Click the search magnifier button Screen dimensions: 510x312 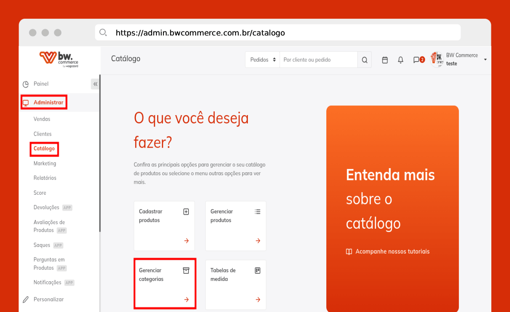click(364, 60)
